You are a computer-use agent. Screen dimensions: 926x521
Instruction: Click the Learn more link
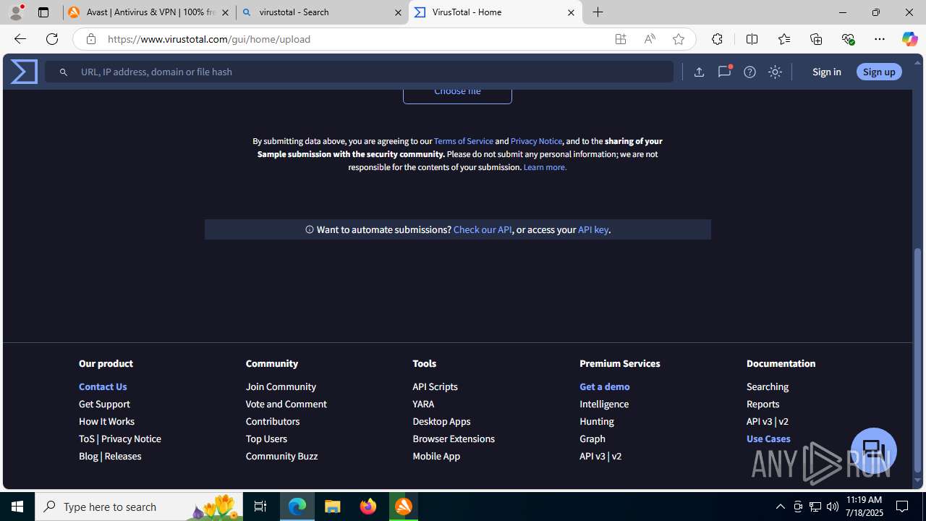[x=545, y=167]
